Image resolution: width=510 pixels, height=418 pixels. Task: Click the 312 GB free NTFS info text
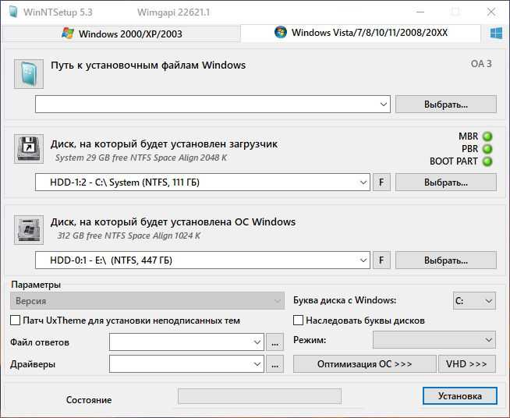pyautogui.click(x=129, y=236)
